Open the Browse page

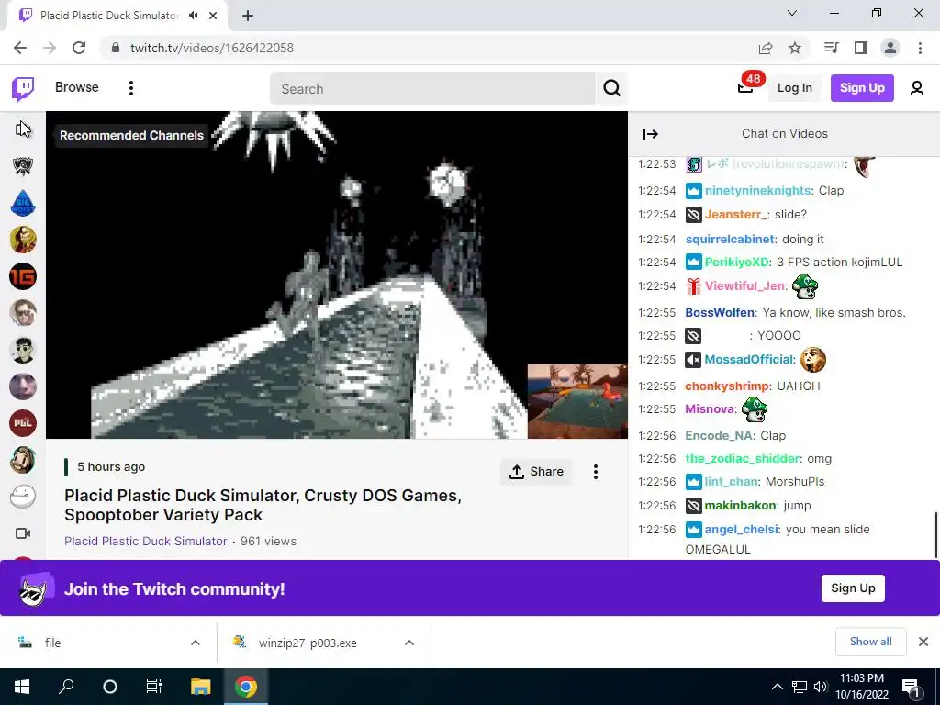[77, 87]
